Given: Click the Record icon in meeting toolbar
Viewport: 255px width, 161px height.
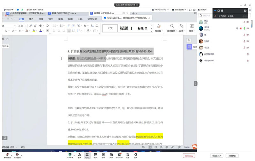Looking at the screenshot, I should [103, 154].
